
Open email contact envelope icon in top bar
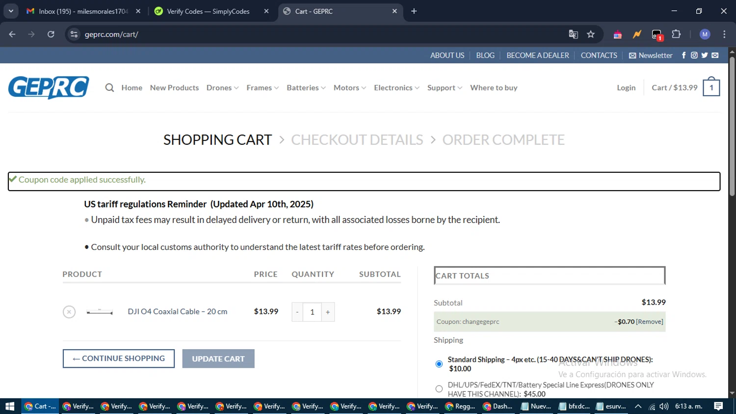tap(715, 55)
